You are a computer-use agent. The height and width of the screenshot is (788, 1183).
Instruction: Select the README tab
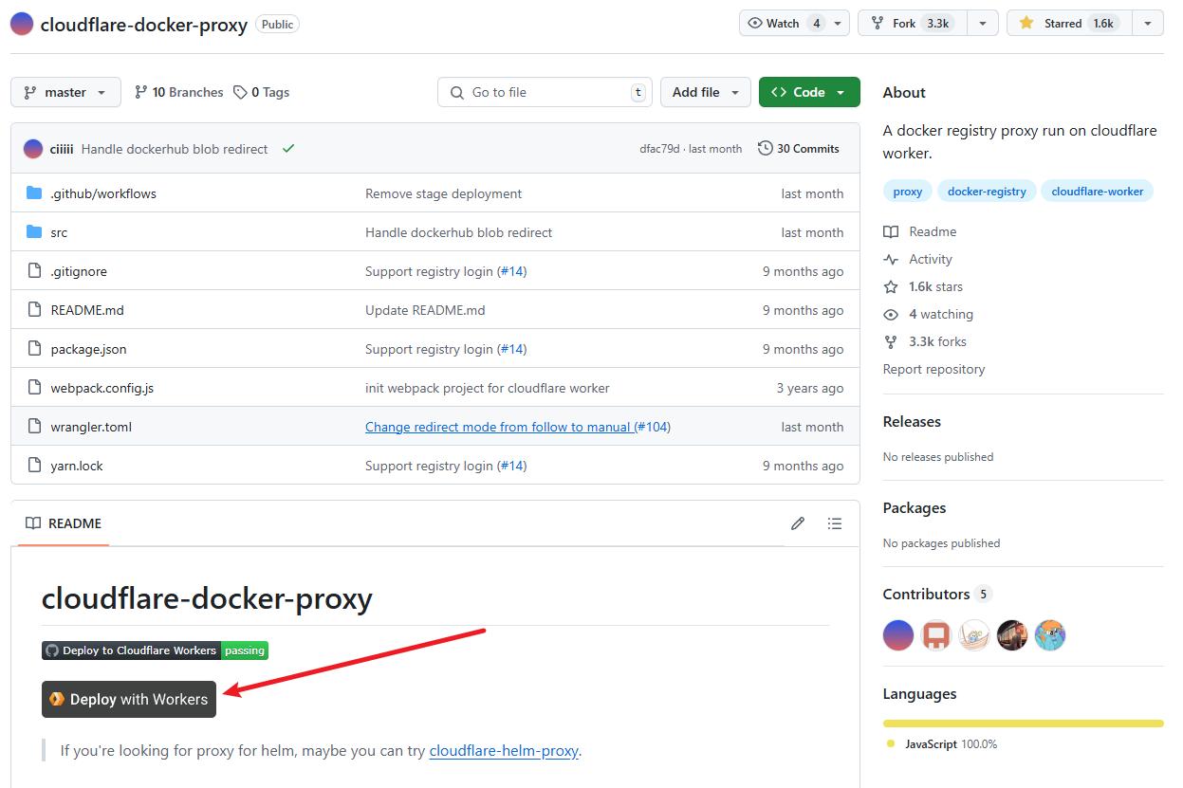click(x=64, y=523)
